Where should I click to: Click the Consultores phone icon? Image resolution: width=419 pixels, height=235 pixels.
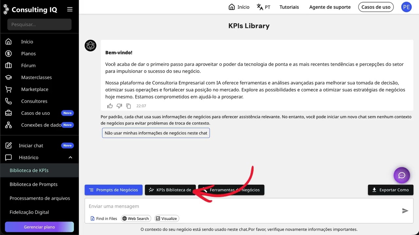click(9, 101)
